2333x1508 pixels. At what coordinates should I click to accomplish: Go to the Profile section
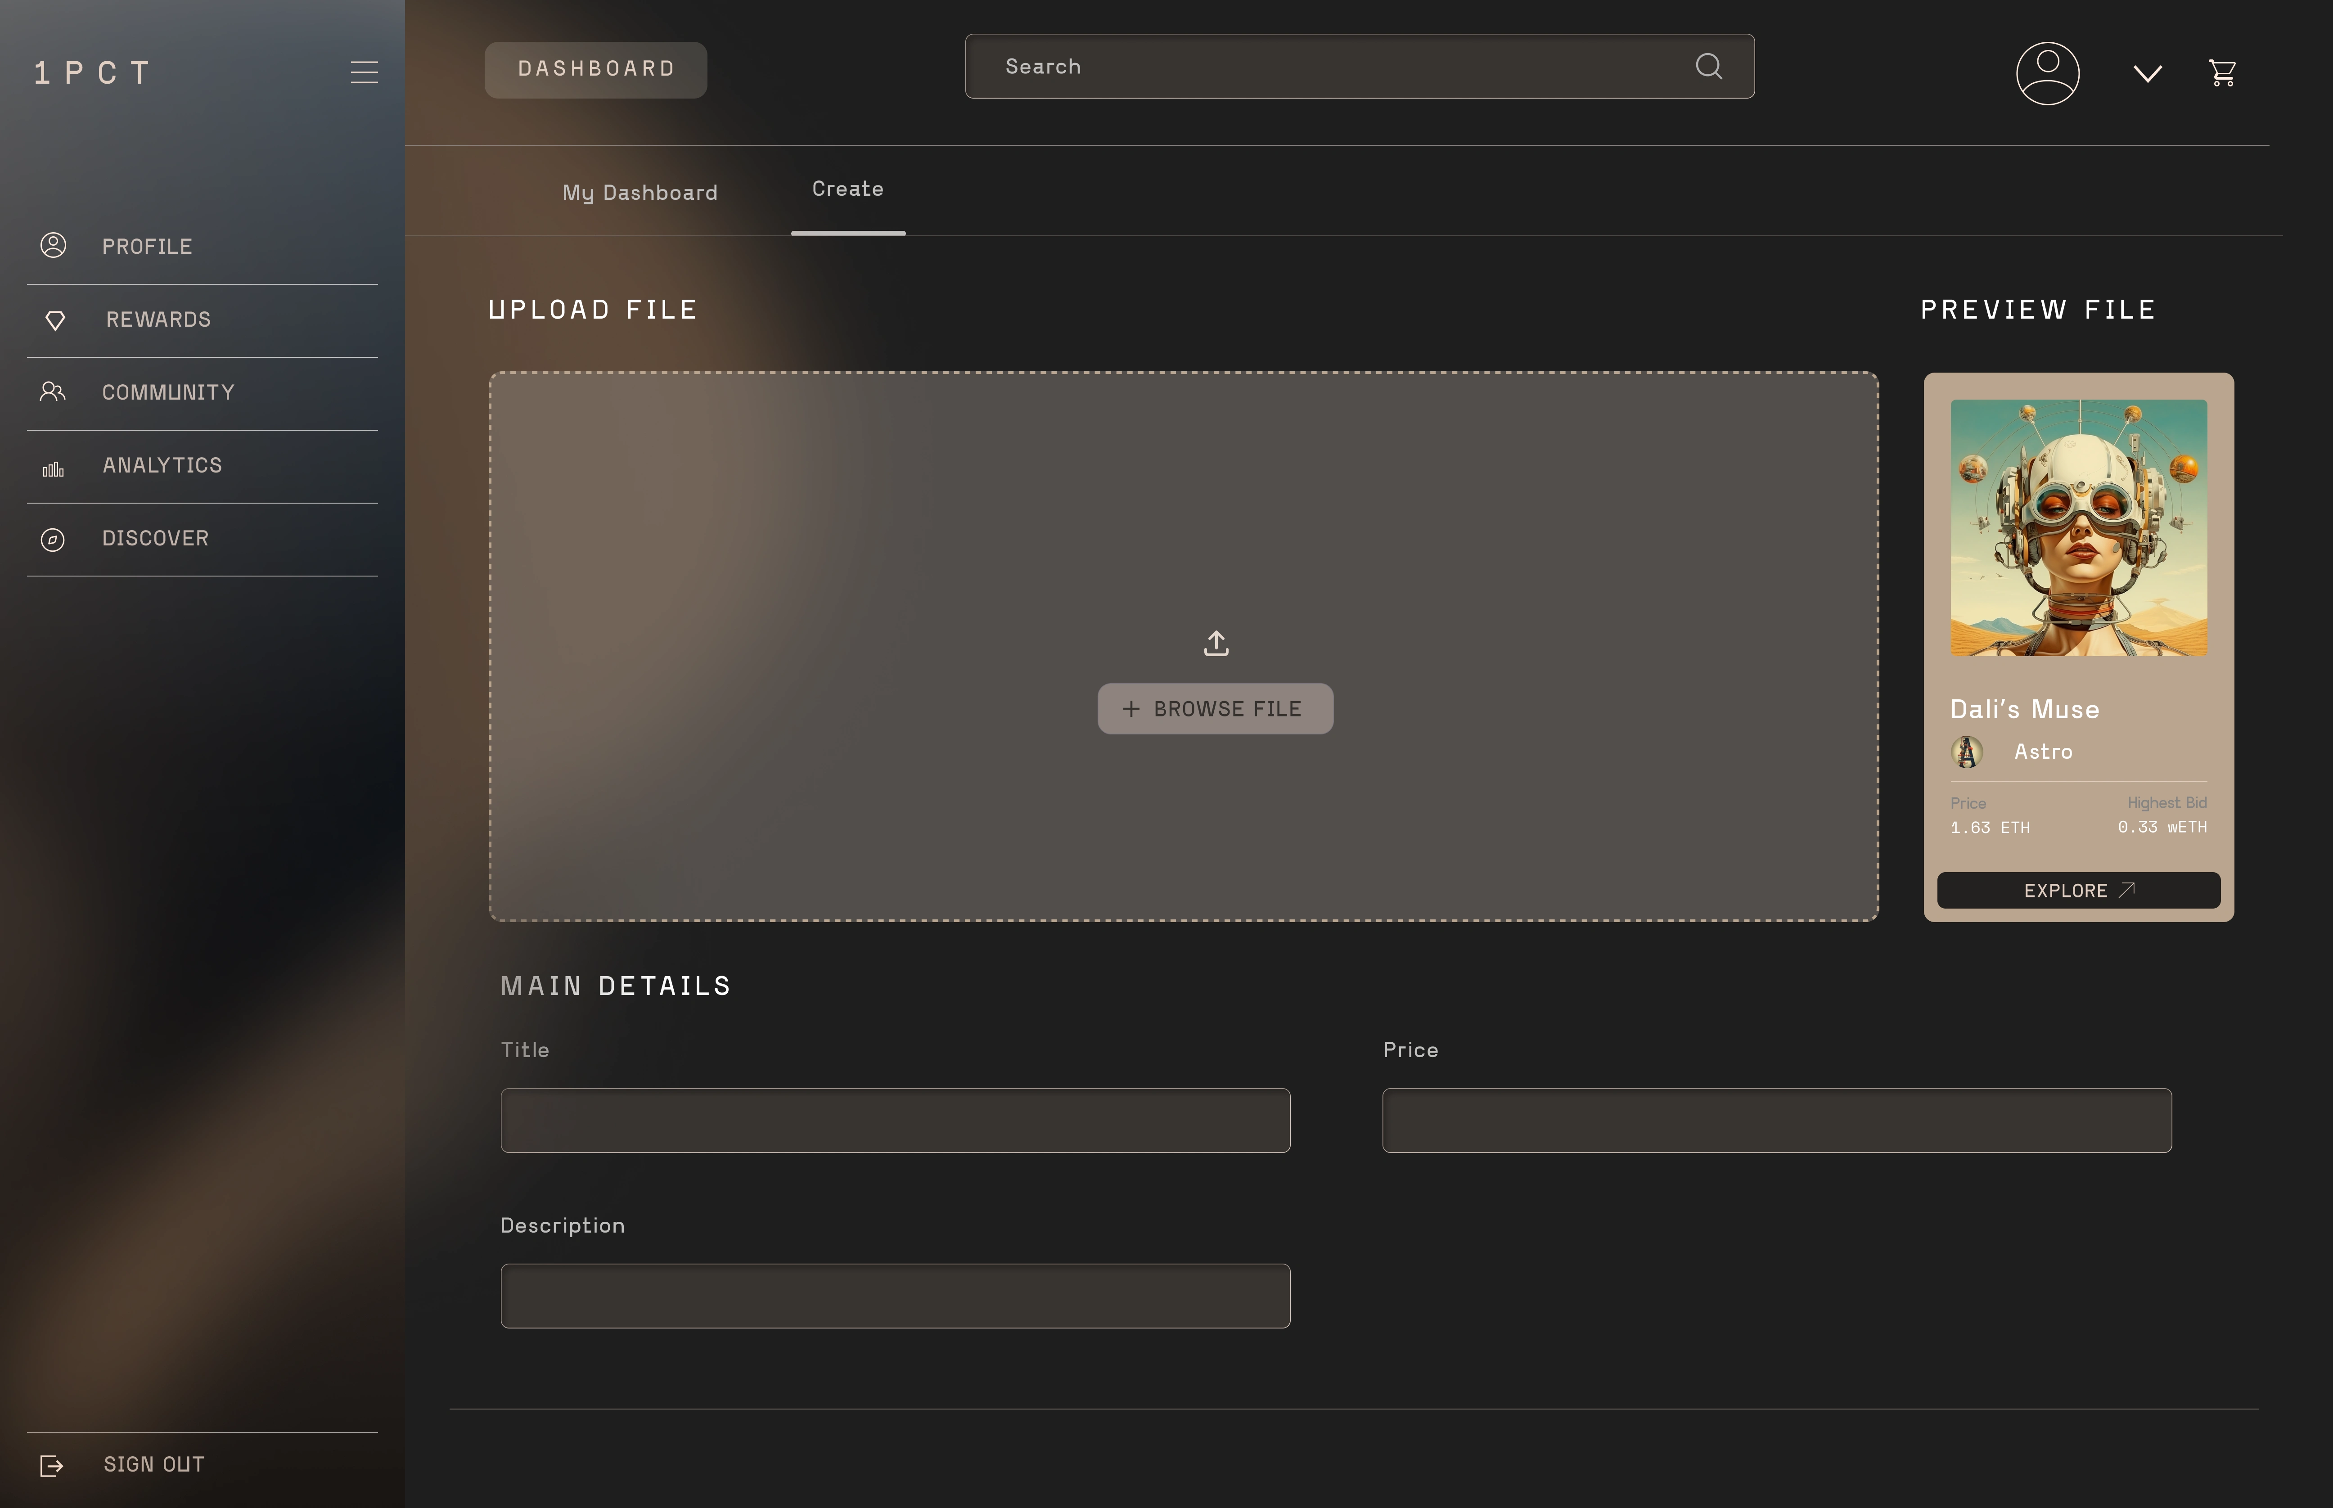[x=147, y=247]
